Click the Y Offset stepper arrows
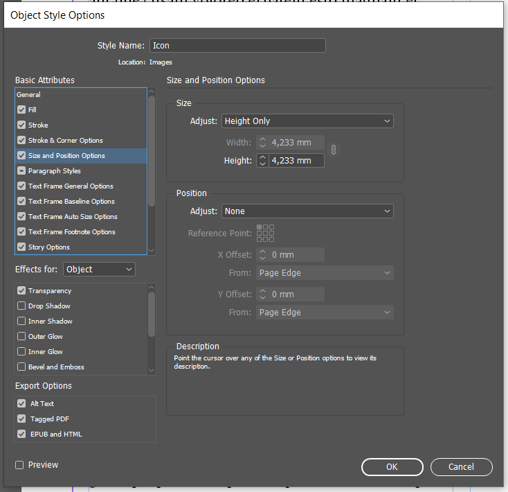The height and width of the screenshot is (492, 508). [262, 295]
